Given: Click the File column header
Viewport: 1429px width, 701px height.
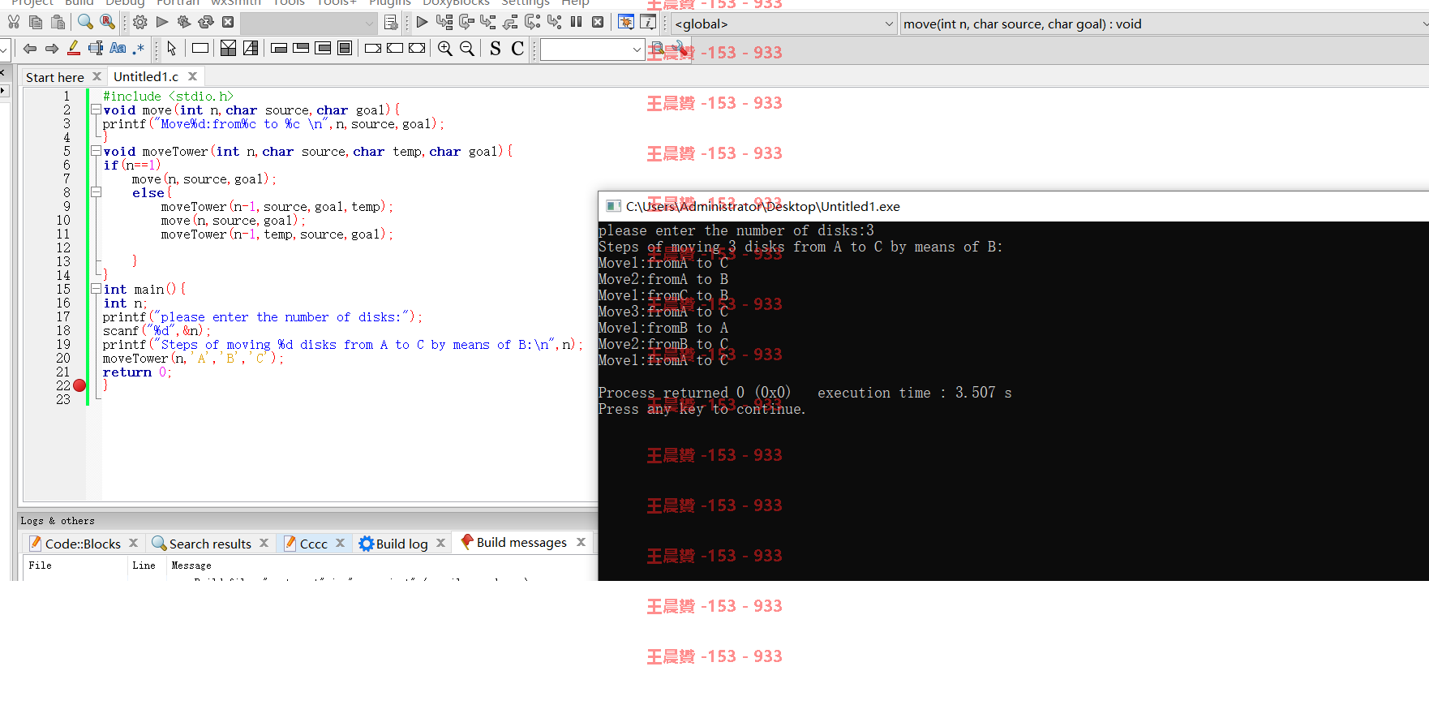Looking at the screenshot, I should tap(40, 566).
